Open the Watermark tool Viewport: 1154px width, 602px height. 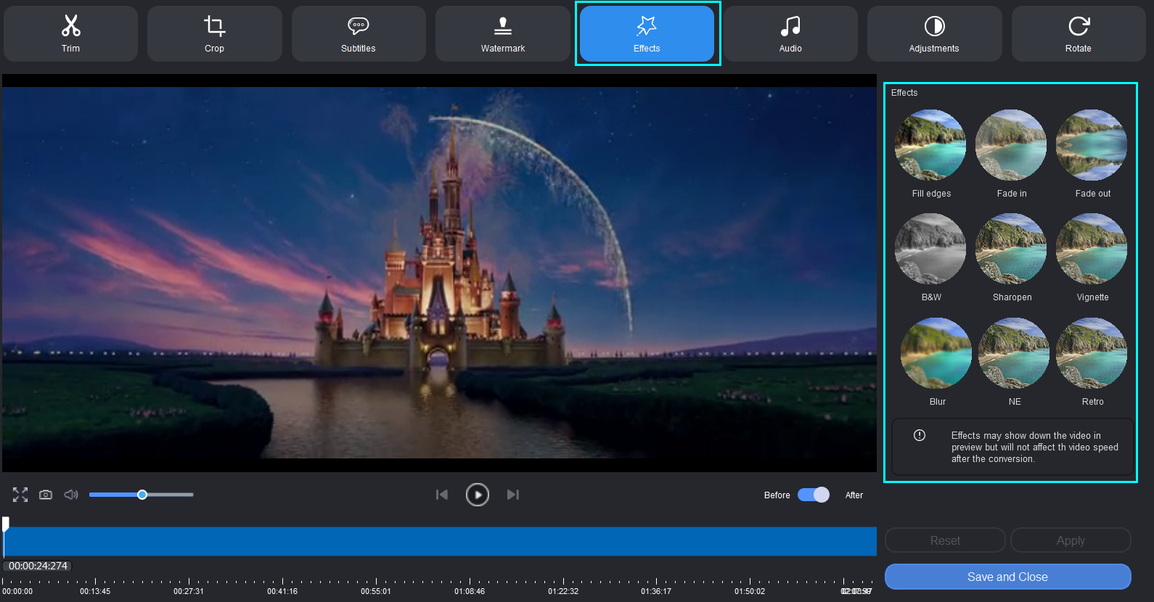pos(502,33)
